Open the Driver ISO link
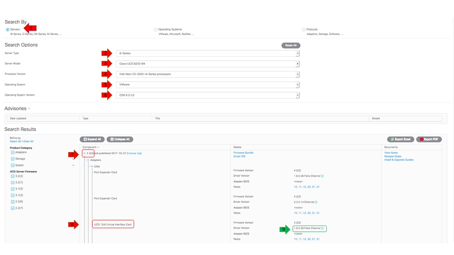 coord(239,157)
